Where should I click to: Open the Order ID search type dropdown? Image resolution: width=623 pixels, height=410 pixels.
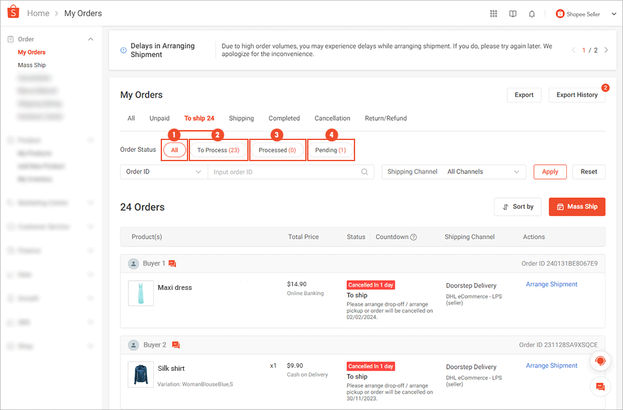pyautogui.click(x=163, y=171)
